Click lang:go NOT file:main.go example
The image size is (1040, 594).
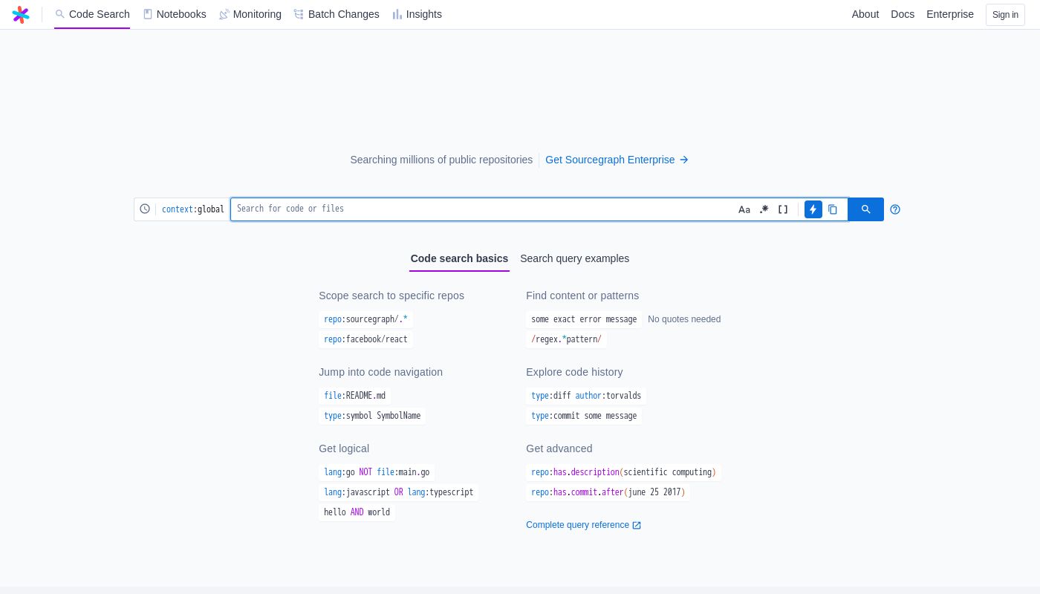377,472
